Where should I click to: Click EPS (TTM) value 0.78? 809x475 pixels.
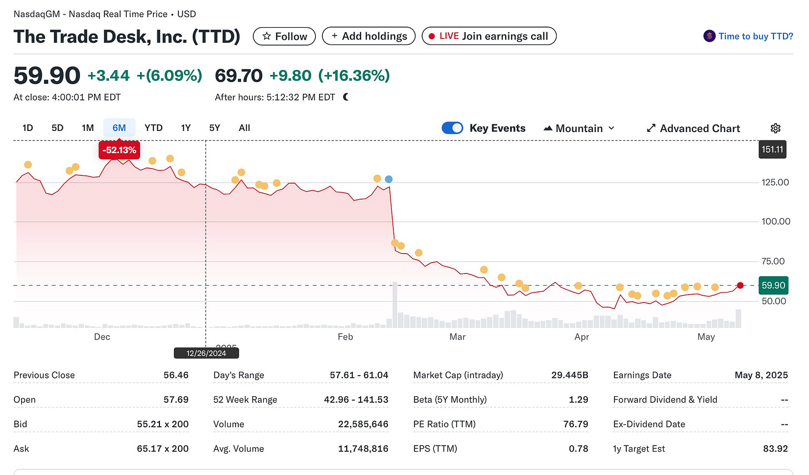[x=578, y=448]
